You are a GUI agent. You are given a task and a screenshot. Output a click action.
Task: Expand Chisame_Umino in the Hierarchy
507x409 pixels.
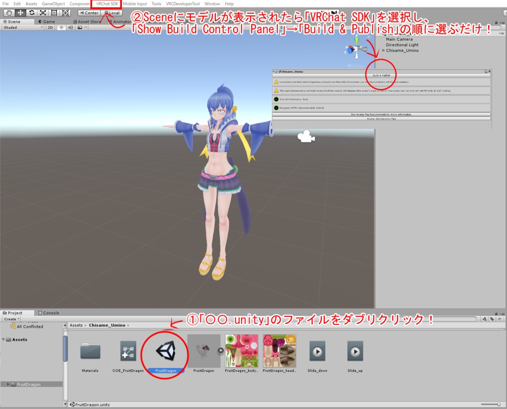[384, 51]
